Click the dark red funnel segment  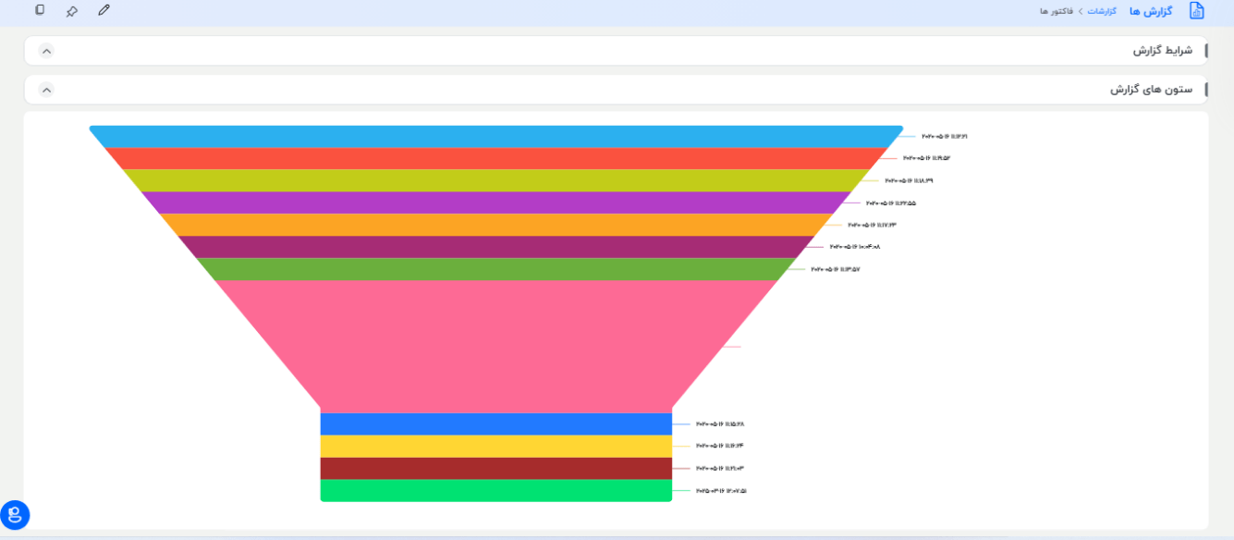click(495, 468)
